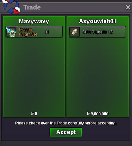
Task: Click Mavywavy's 0 money offer amount
Action: click(36, 114)
